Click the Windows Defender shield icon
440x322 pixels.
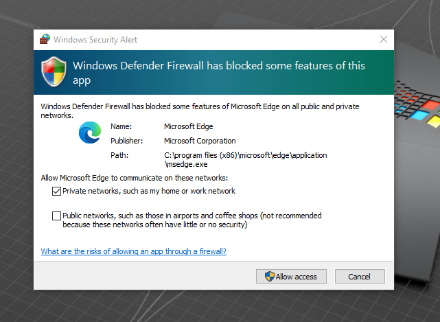(54, 71)
